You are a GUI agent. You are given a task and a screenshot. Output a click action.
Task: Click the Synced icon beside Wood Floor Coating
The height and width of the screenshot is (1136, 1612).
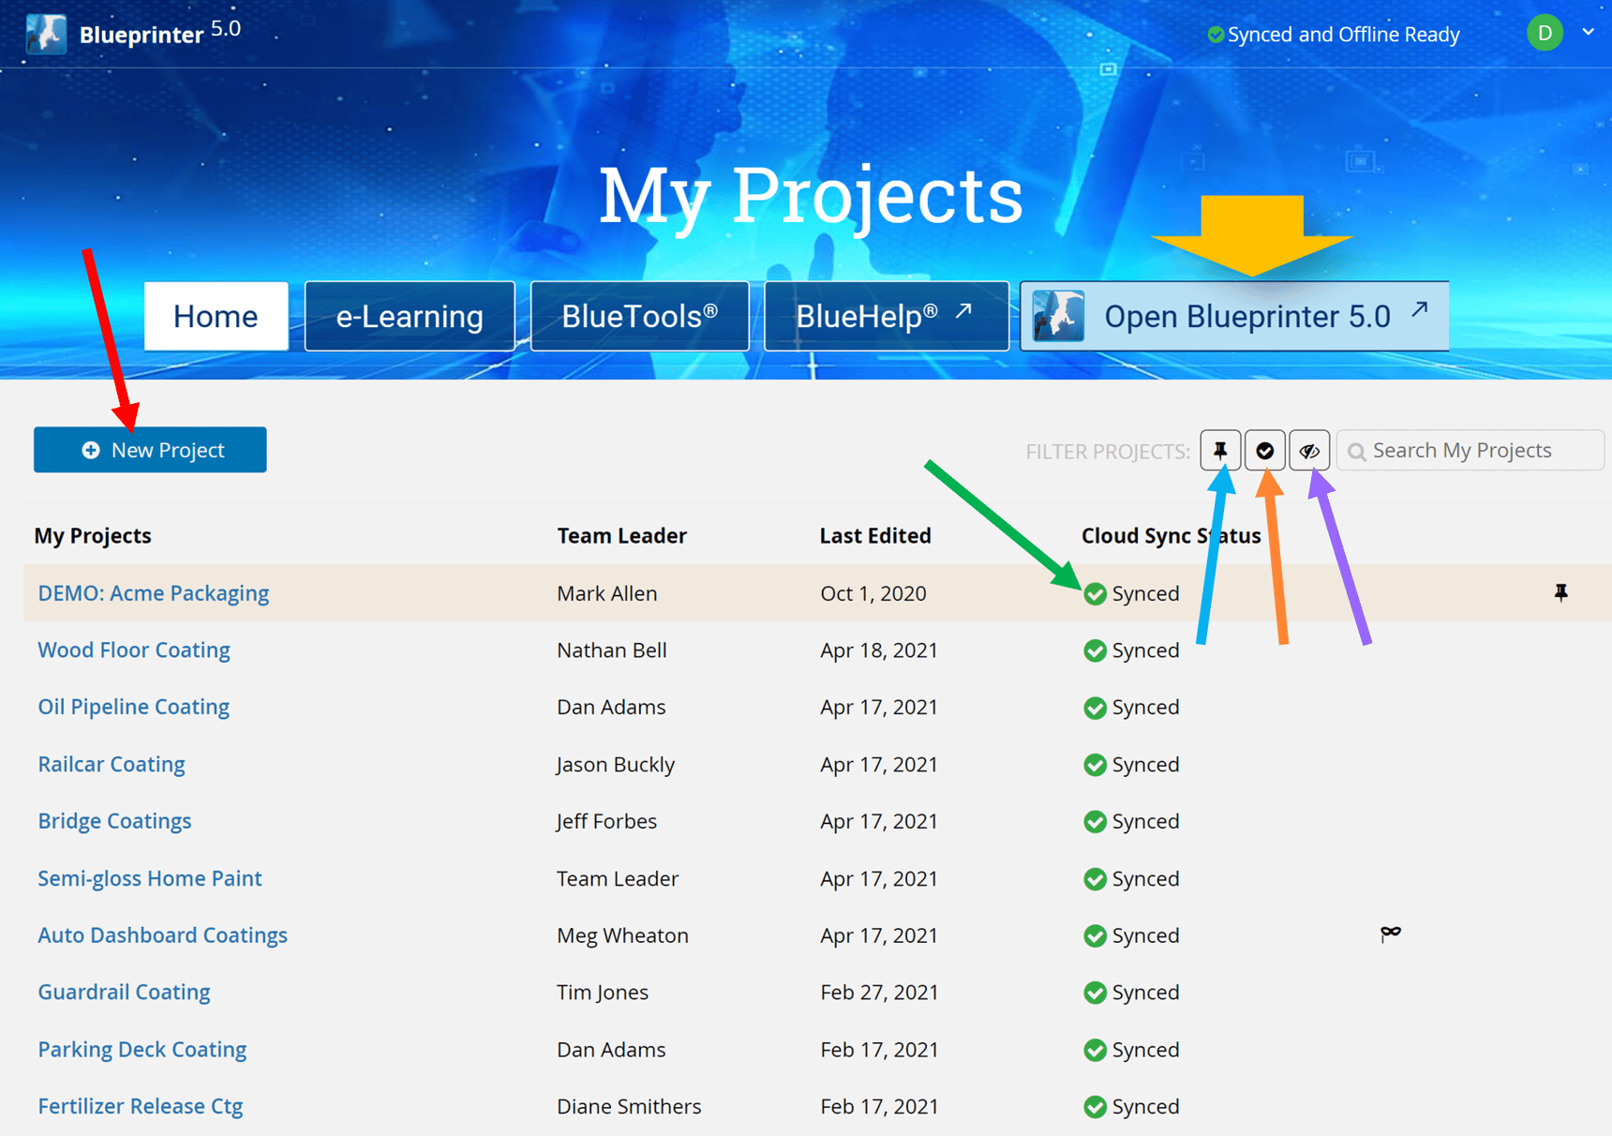(1094, 650)
